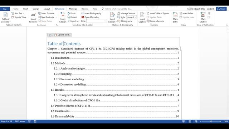Switch to the Layout tab
Viewport: 229px width, 129px height.
pyautogui.click(x=47, y=9)
